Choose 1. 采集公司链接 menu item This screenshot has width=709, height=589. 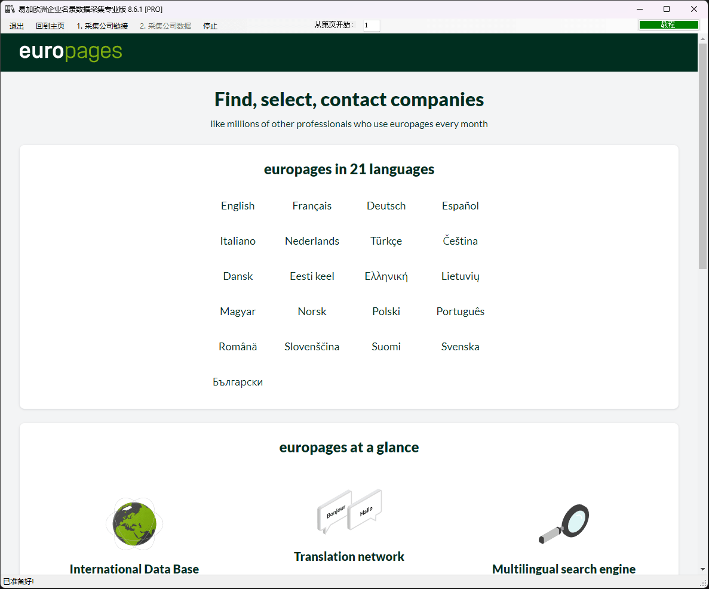coord(102,26)
